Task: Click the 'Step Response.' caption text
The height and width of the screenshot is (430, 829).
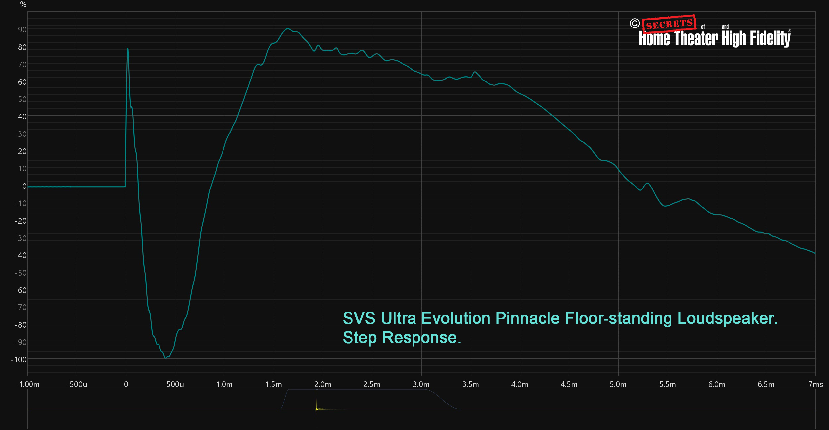Action: (402, 338)
